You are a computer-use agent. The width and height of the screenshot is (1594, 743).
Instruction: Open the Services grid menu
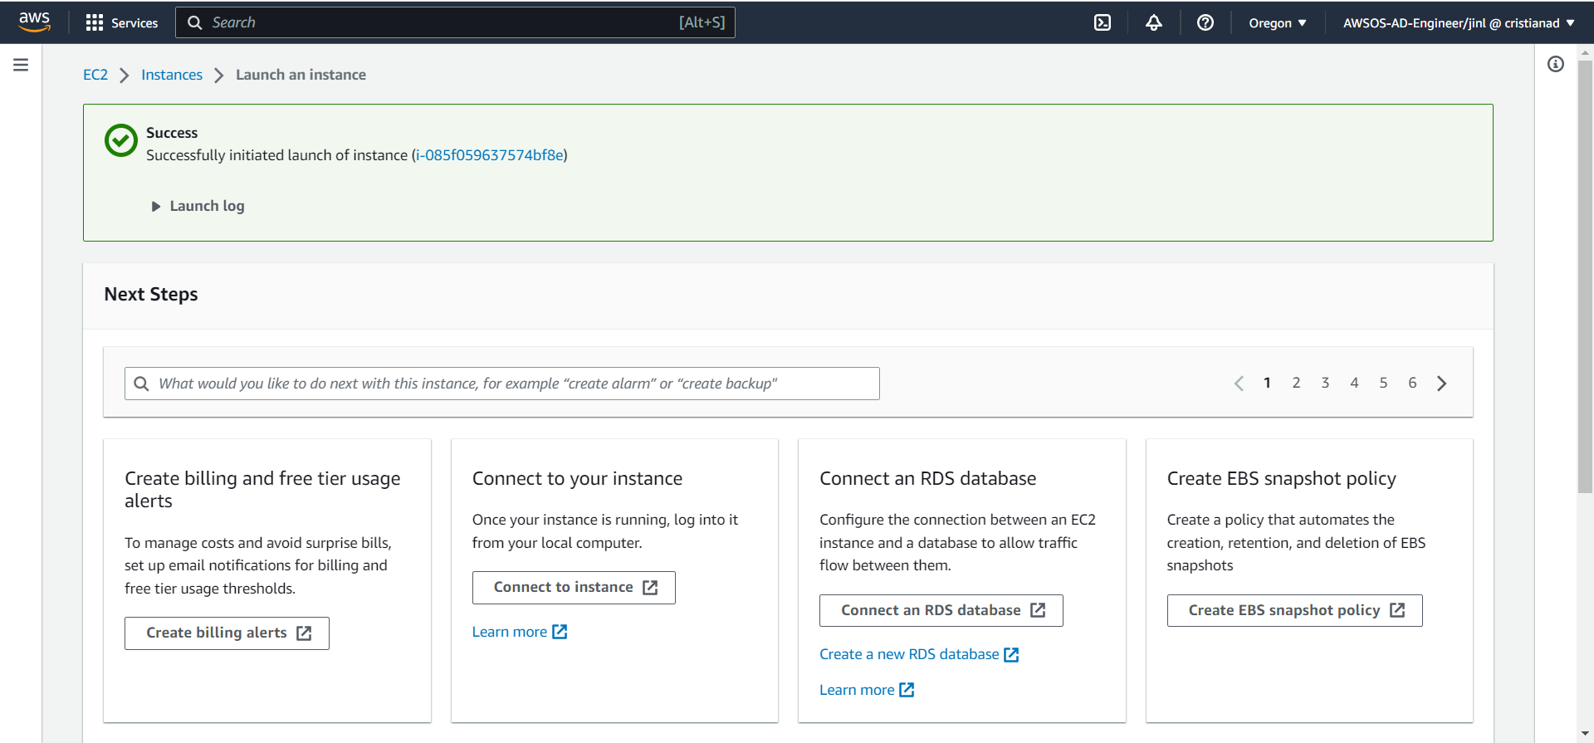click(122, 22)
